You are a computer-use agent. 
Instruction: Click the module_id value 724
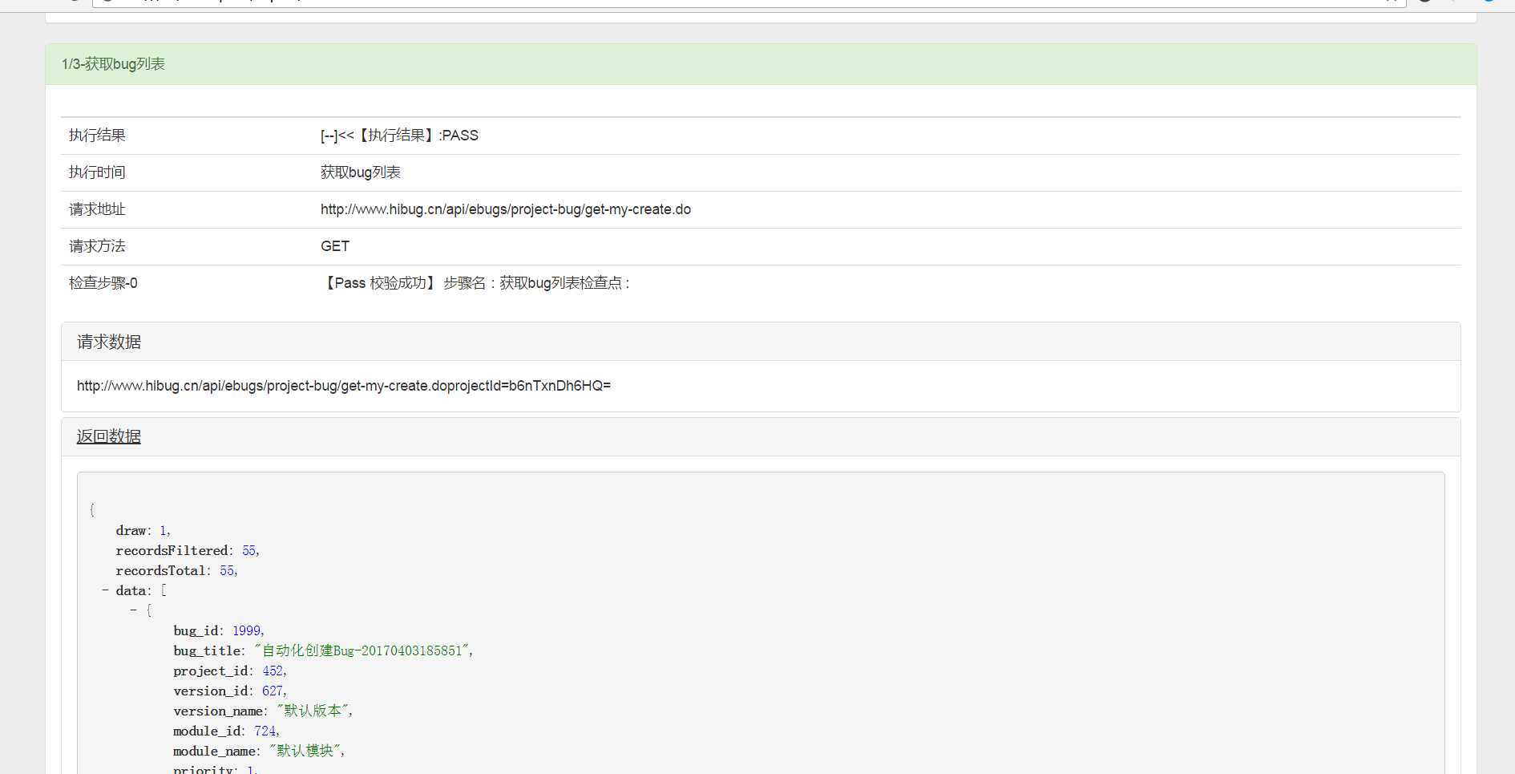tap(265, 731)
